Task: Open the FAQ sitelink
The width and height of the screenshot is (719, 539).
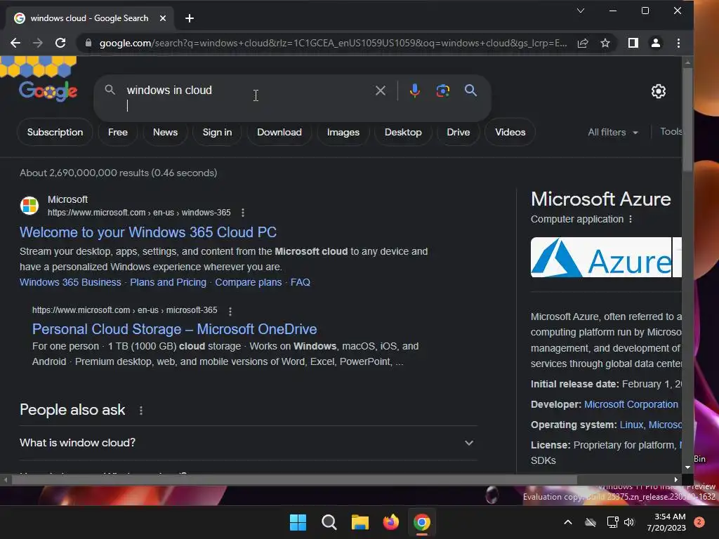Action: pyautogui.click(x=301, y=282)
